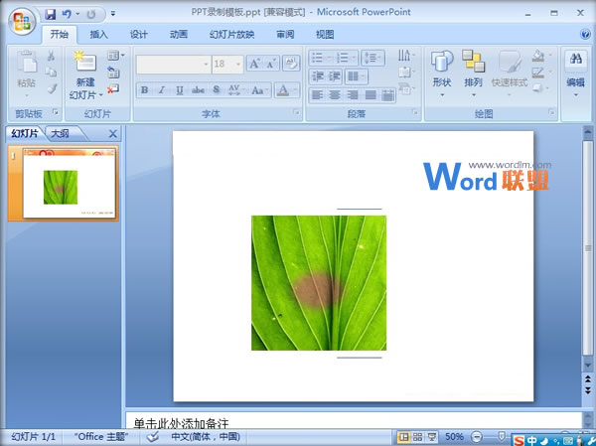
Task: Delete the current slide
Action: point(113,89)
